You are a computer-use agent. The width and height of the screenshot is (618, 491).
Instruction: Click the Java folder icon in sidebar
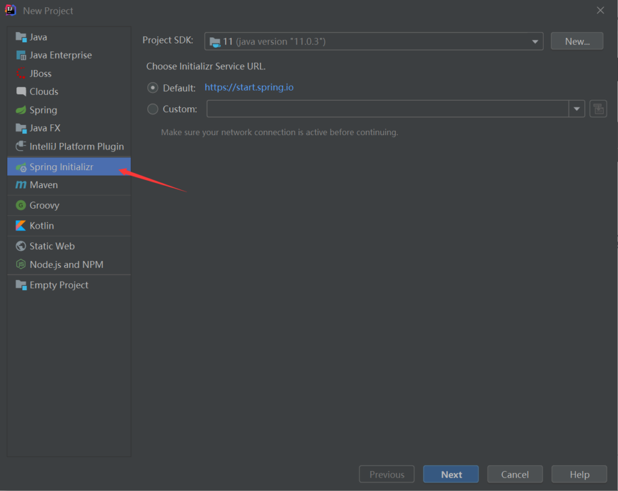pos(21,37)
